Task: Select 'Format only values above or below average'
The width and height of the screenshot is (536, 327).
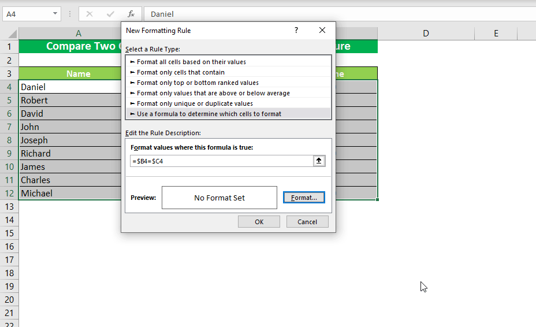Action: tap(228, 93)
